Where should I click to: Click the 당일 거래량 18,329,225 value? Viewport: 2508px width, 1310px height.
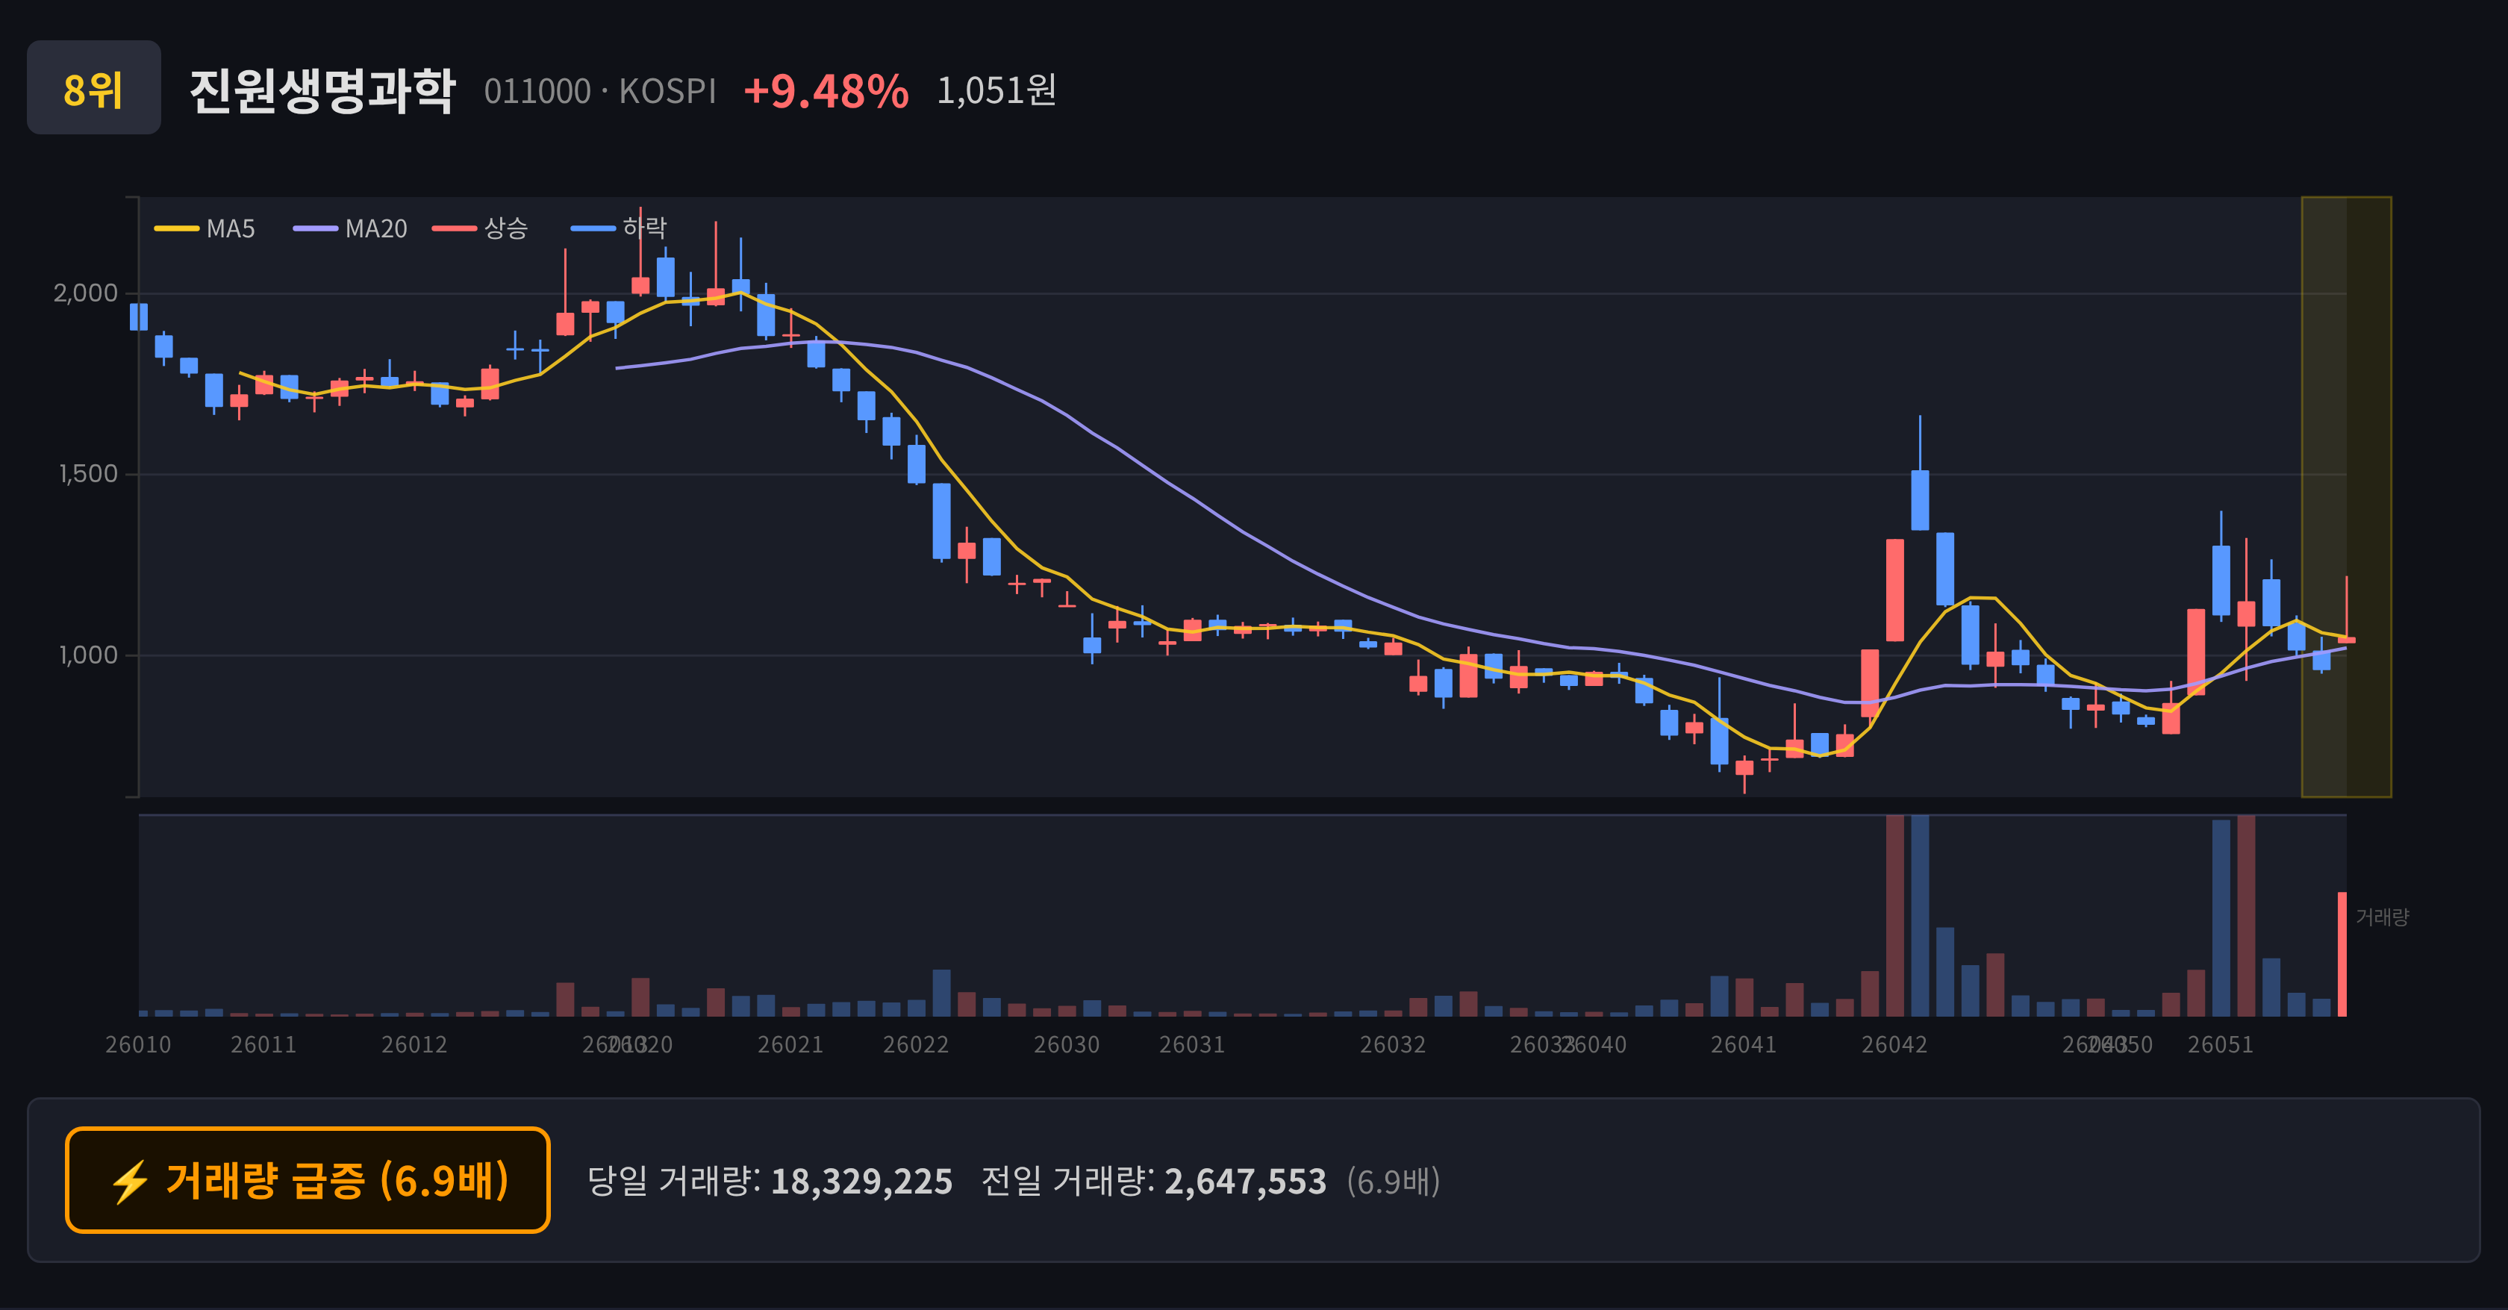[x=861, y=1182]
